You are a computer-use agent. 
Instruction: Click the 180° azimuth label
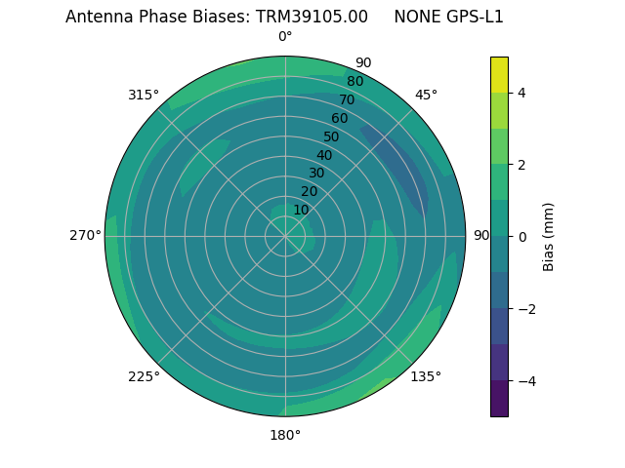click(x=285, y=435)
